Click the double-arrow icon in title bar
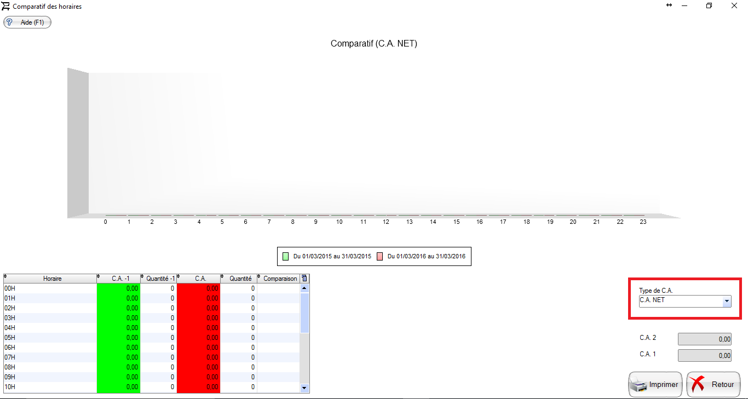The width and height of the screenshot is (748, 399). coord(669,5)
